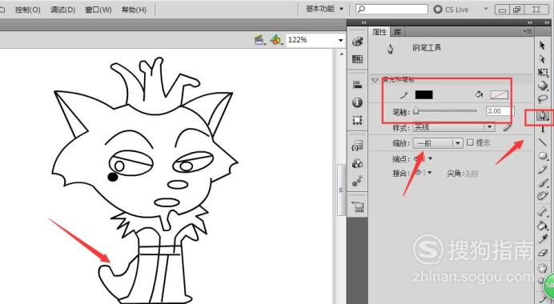Switch to the 库 library tab

[x=397, y=32]
